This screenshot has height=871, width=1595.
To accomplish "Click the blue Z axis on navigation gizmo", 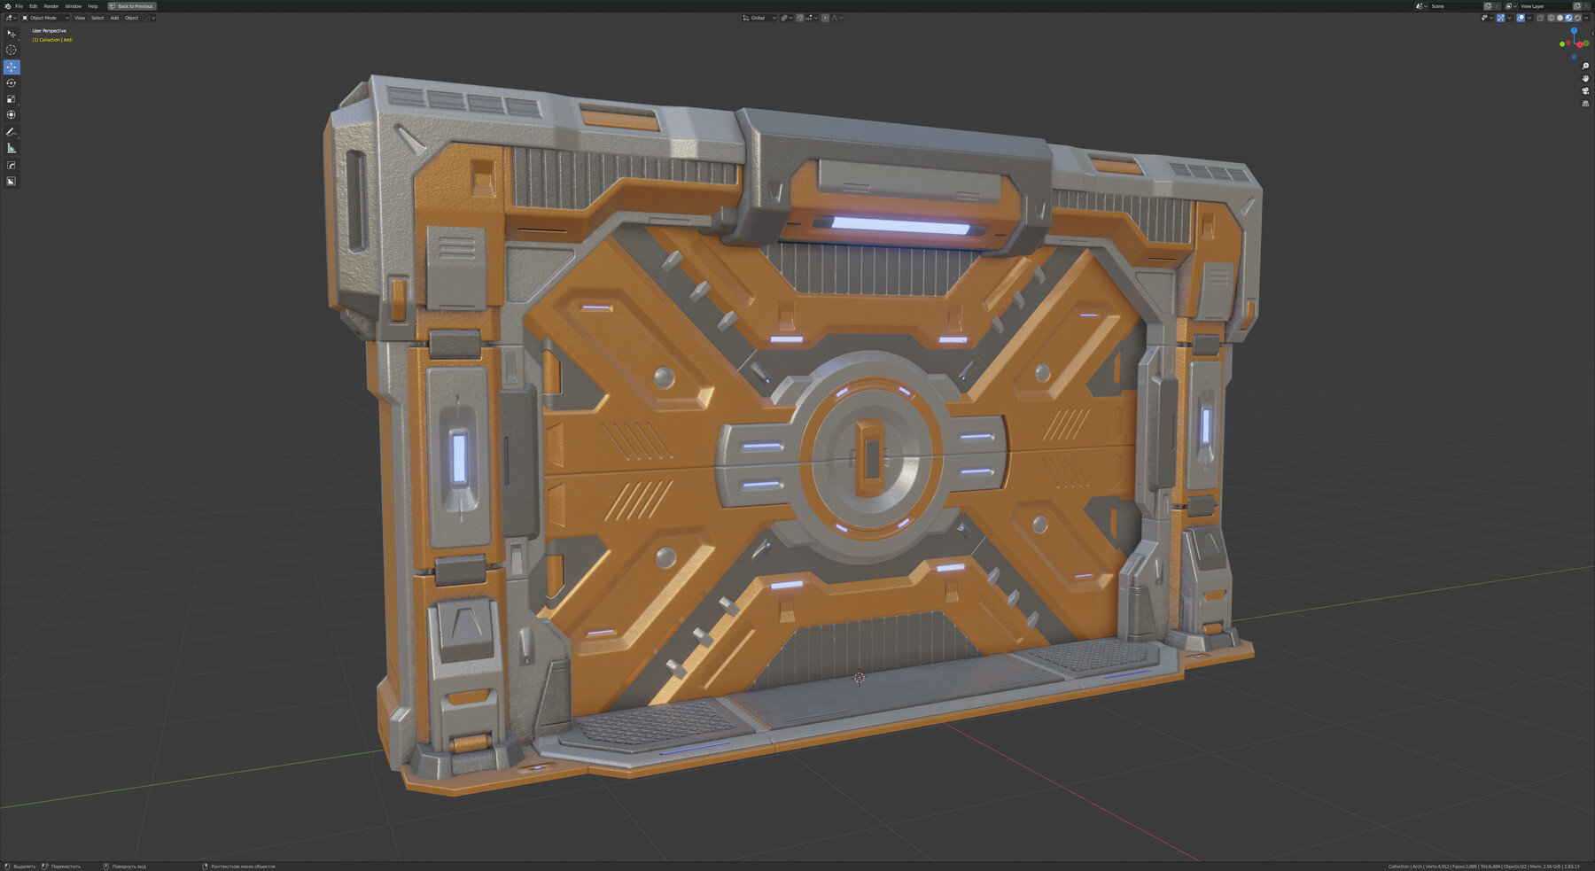I will click(1574, 30).
